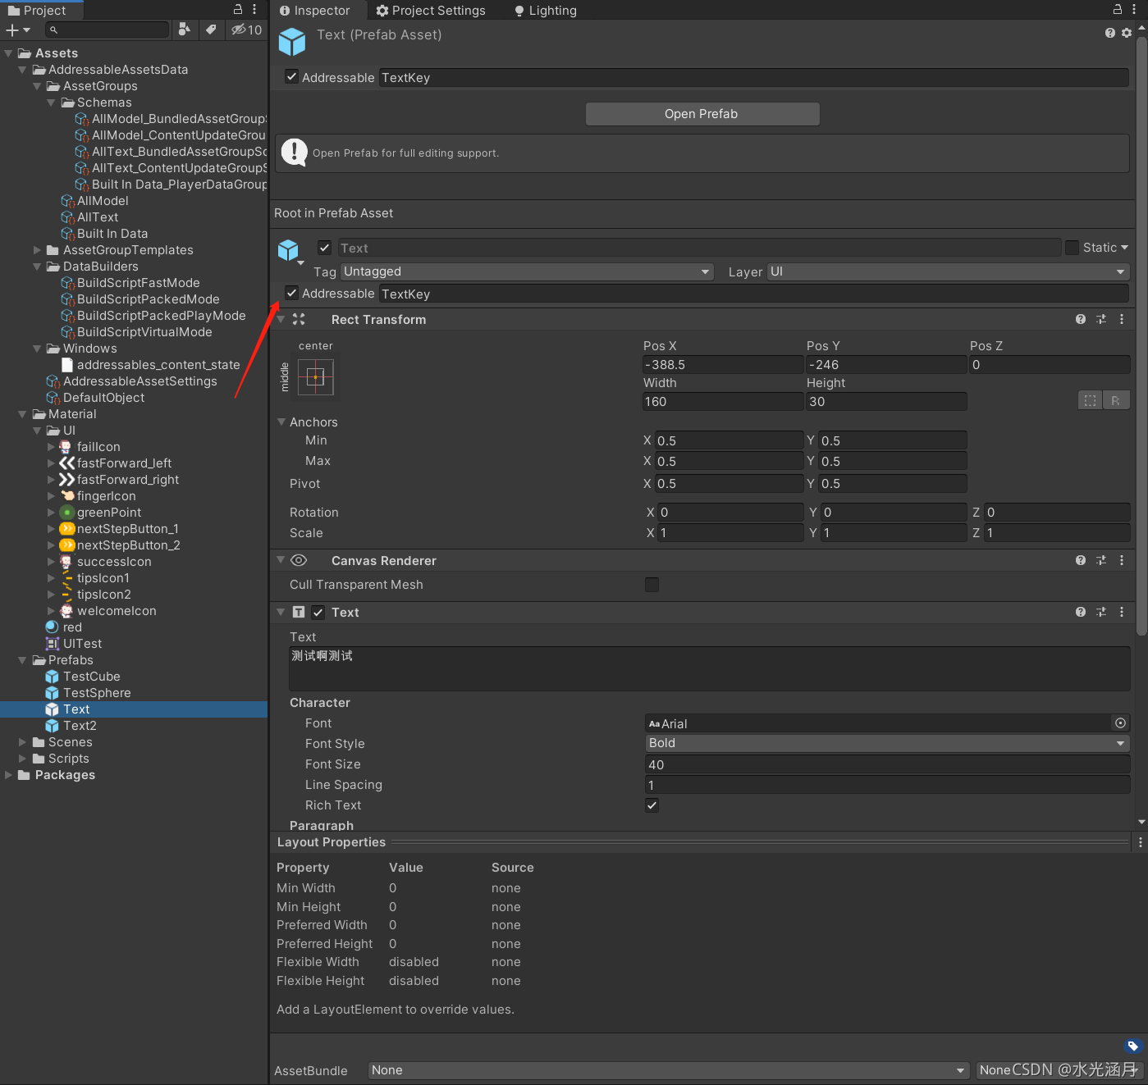This screenshot has height=1085, width=1148.
Task: Open Text component preset icon
Action: [x=1101, y=612]
